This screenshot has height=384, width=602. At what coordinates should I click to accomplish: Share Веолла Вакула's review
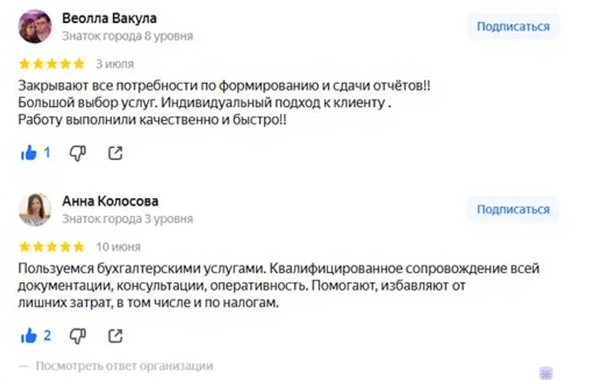tap(115, 153)
